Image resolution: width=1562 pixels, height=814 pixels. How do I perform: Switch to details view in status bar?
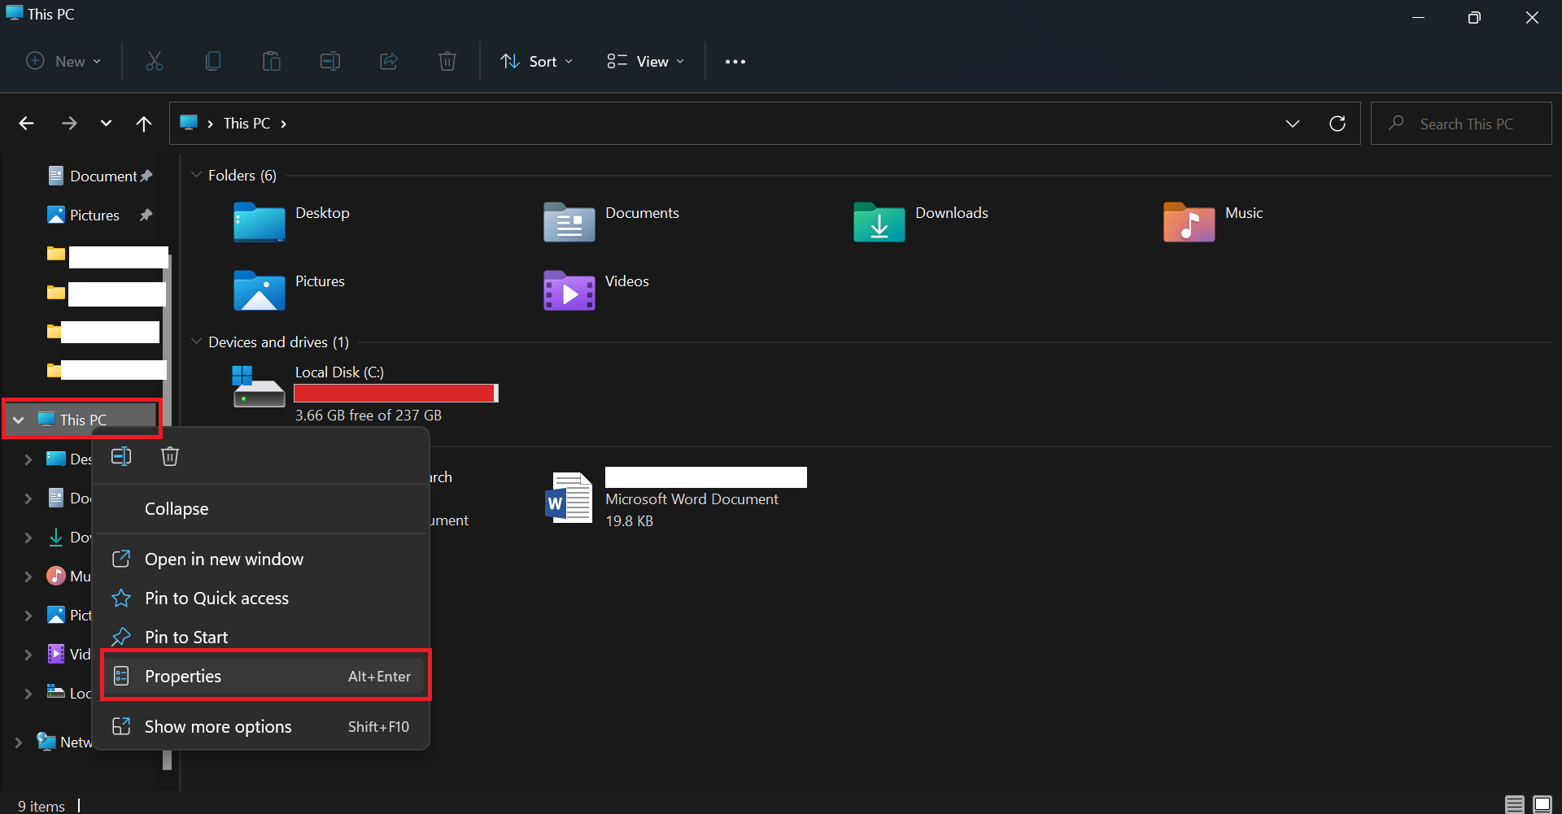(1514, 804)
